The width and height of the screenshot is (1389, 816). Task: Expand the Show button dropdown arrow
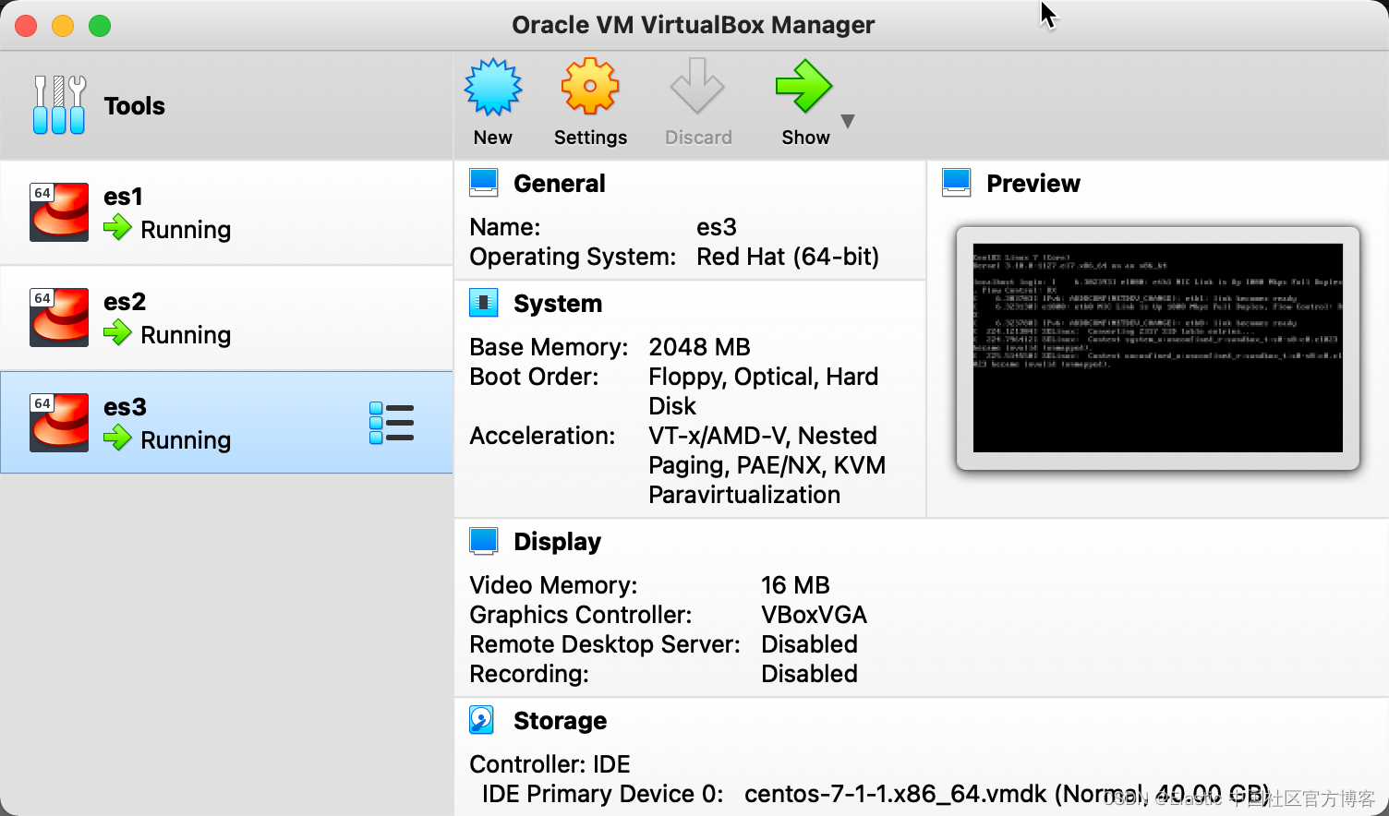pyautogui.click(x=848, y=121)
